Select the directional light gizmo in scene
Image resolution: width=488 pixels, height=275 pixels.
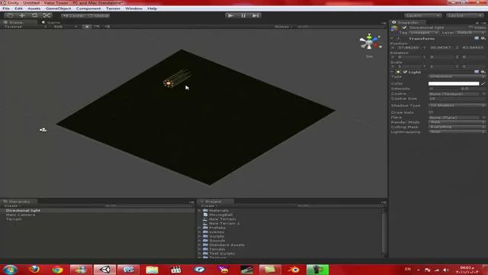169,83
